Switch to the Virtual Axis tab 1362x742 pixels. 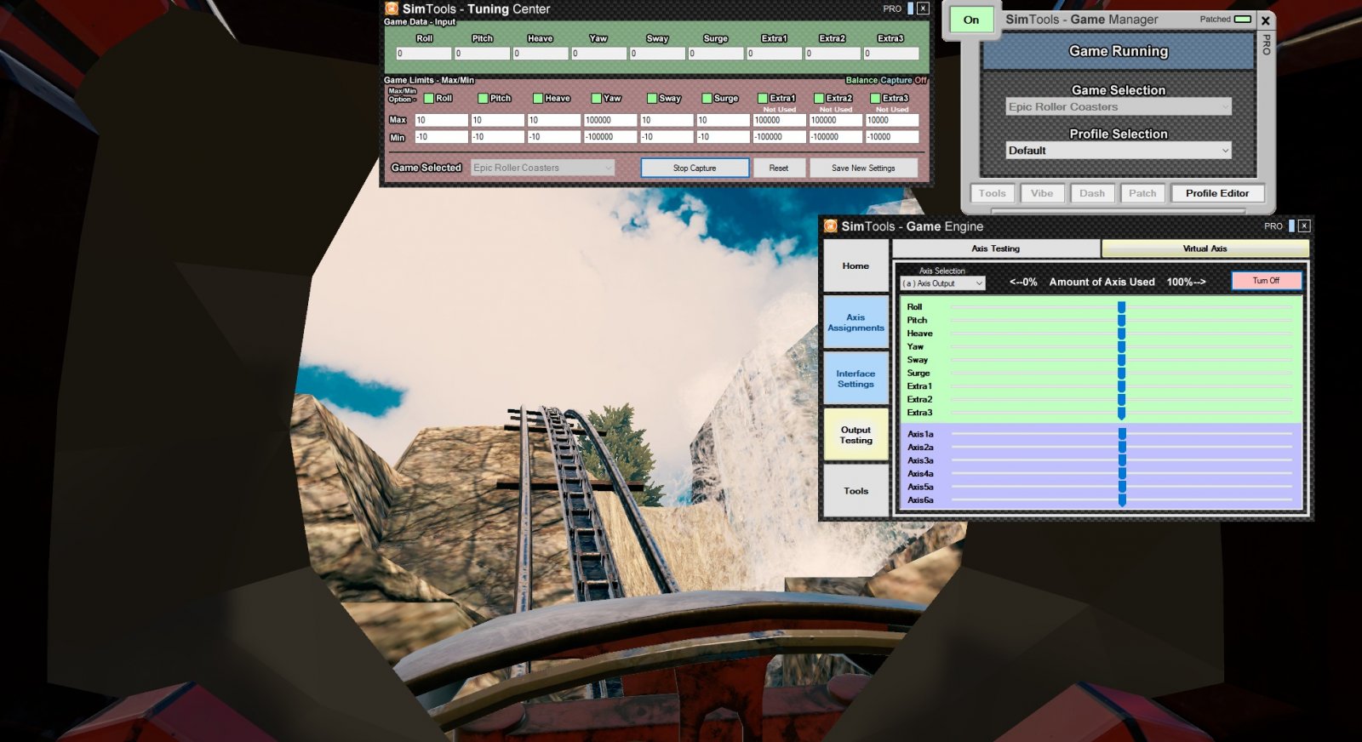click(1205, 248)
